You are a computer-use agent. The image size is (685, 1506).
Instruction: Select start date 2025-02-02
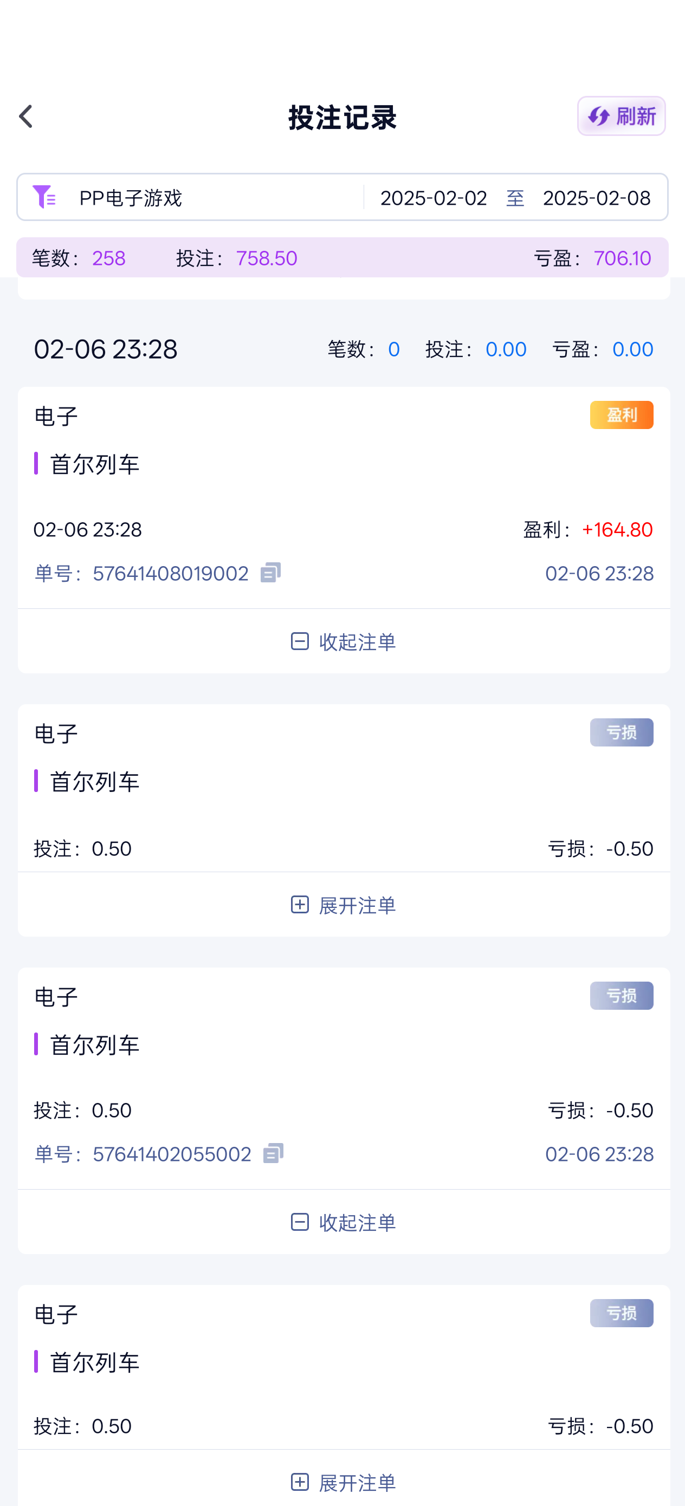click(x=434, y=198)
